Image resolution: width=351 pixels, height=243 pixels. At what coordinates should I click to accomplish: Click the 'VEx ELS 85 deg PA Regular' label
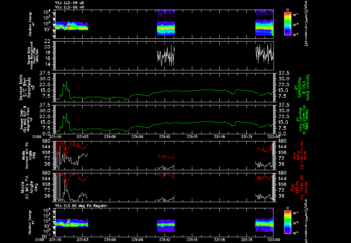[81, 206]
